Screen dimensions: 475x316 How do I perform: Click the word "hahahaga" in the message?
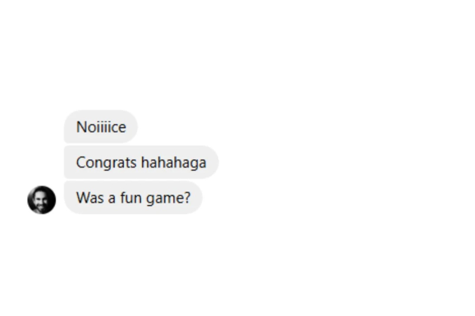[174, 163]
